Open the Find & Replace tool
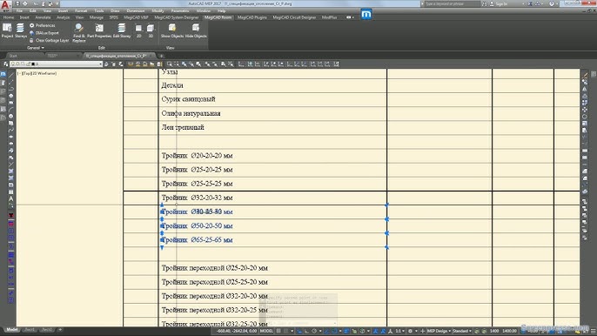The width and height of the screenshot is (597, 336). [x=79, y=32]
